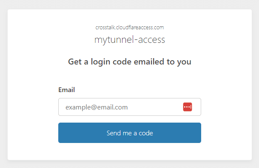Click the "Get a login code" heading
This screenshot has width=259, height=168.
[x=130, y=62]
